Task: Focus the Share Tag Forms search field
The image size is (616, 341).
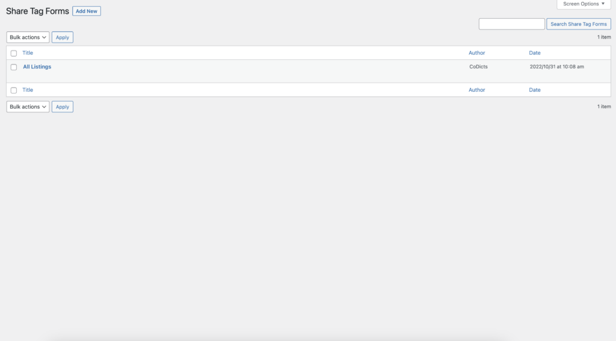Action: point(511,24)
